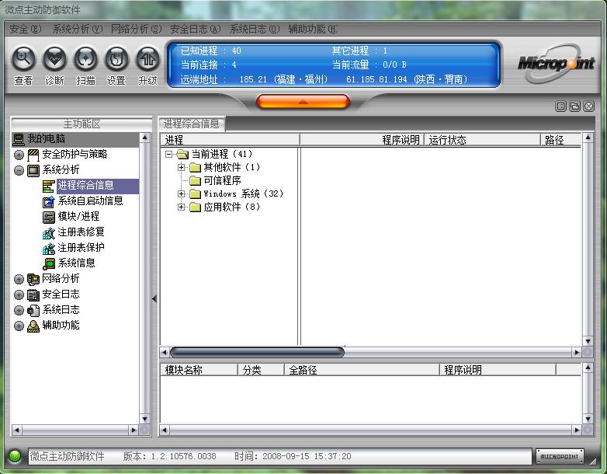Open the 网络分析 menu in menu bar

(136, 29)
